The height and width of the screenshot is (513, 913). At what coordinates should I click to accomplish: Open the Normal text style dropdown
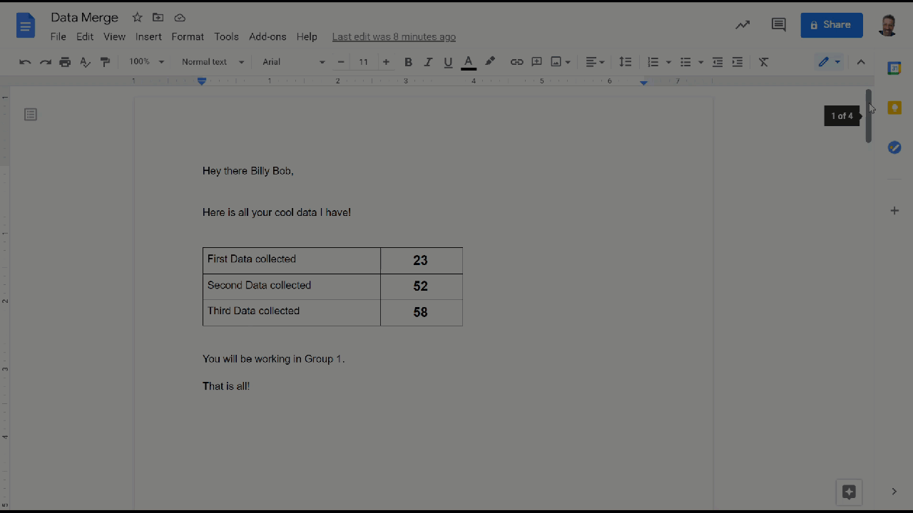(213, 62)
